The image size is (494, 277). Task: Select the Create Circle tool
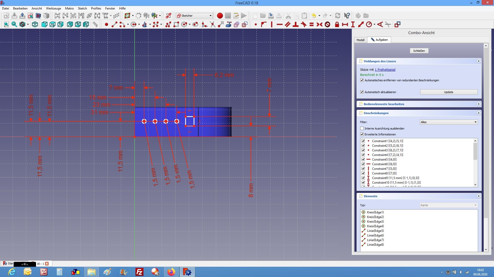(134, 24)
